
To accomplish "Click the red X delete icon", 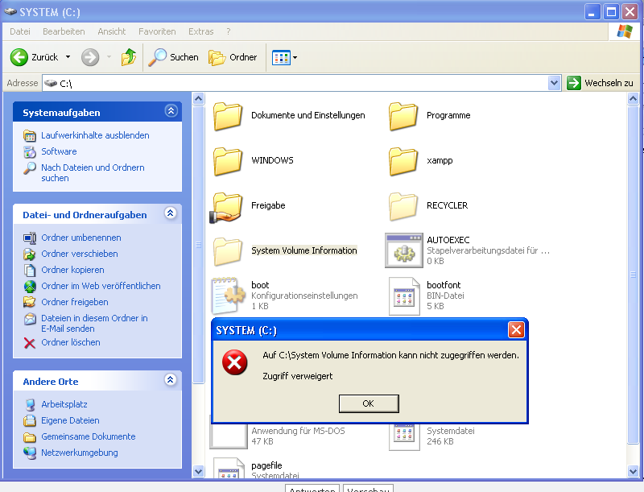I will click(x=30, y=343).
